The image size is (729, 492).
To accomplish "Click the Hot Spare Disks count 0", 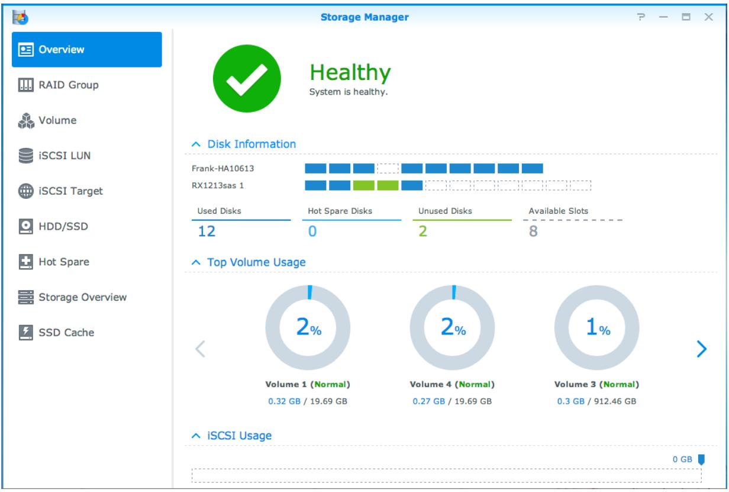I will (x=313, y=232).
